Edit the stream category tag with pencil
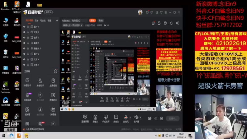Screen dimensions: 247x139 82,25
